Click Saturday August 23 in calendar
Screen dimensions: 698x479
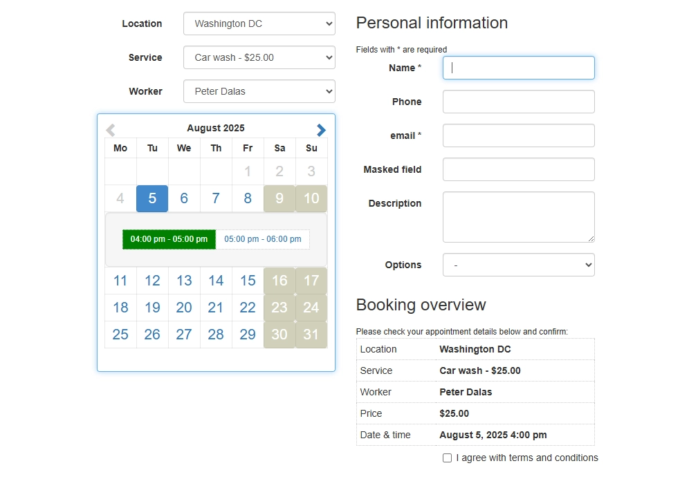click(x=279, y=308)
